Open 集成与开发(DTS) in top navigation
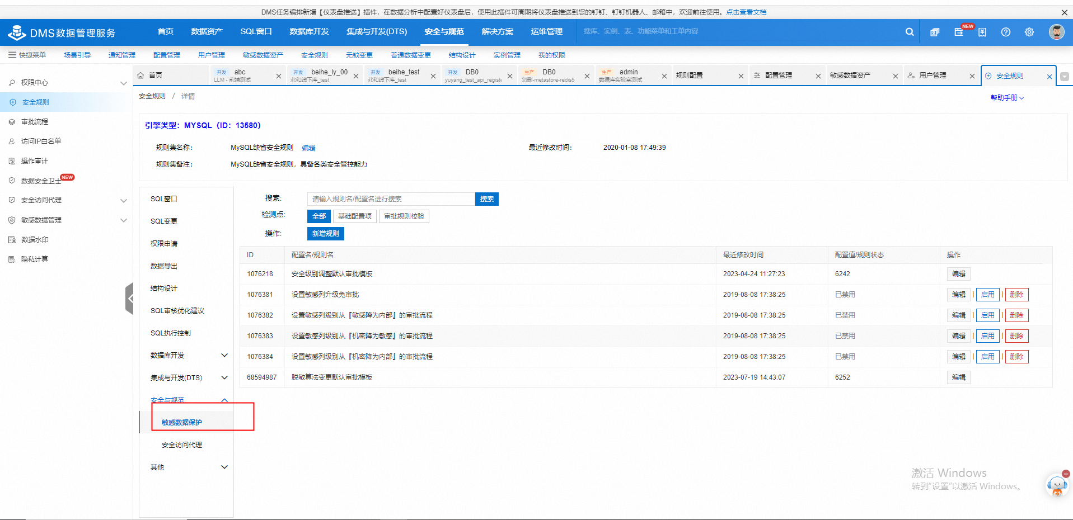 (377, 31)
